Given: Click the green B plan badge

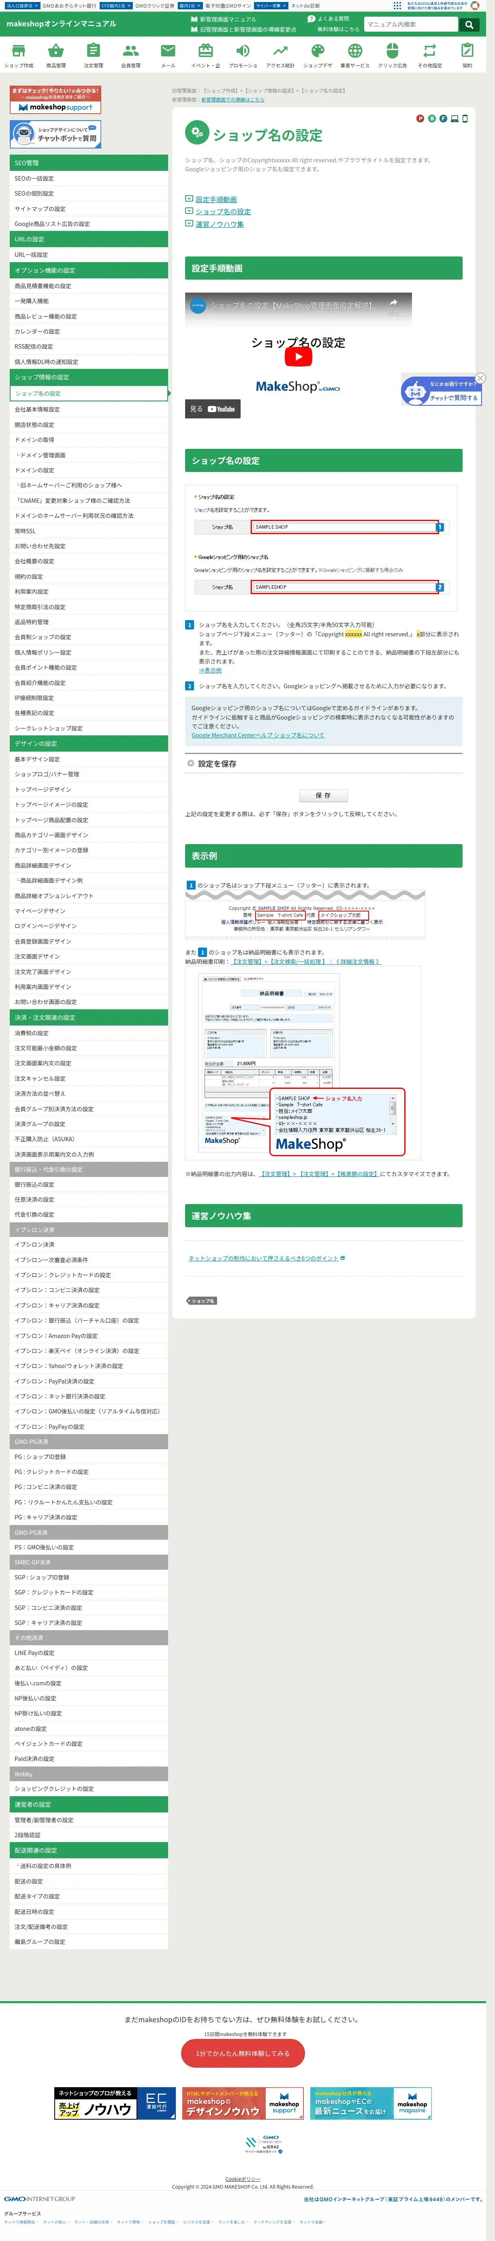Looking at the screenshot, I should [x=431, y=119].
